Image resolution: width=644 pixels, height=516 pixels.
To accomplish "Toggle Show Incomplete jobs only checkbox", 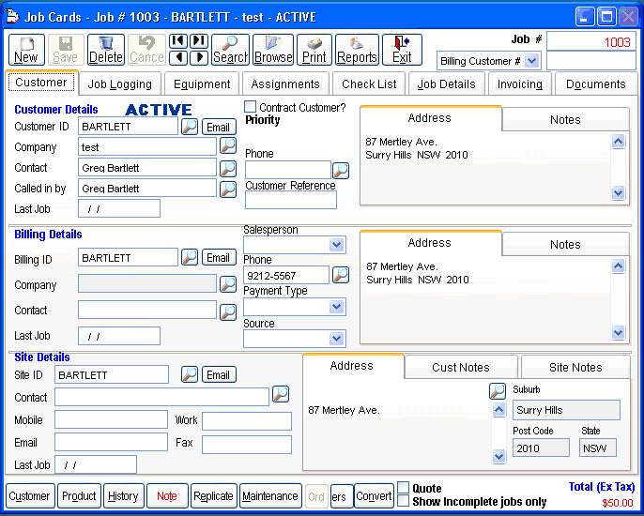I will pos(403,501).
